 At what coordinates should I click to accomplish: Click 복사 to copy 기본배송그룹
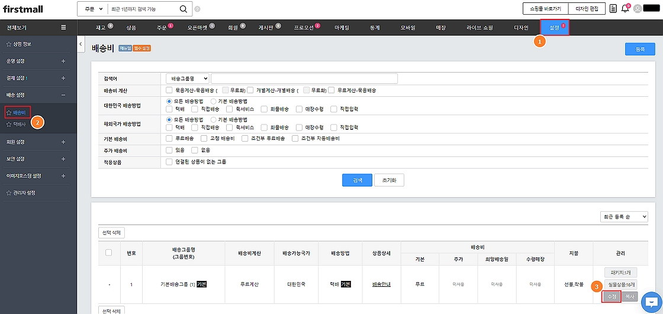[x=629, y=297]
